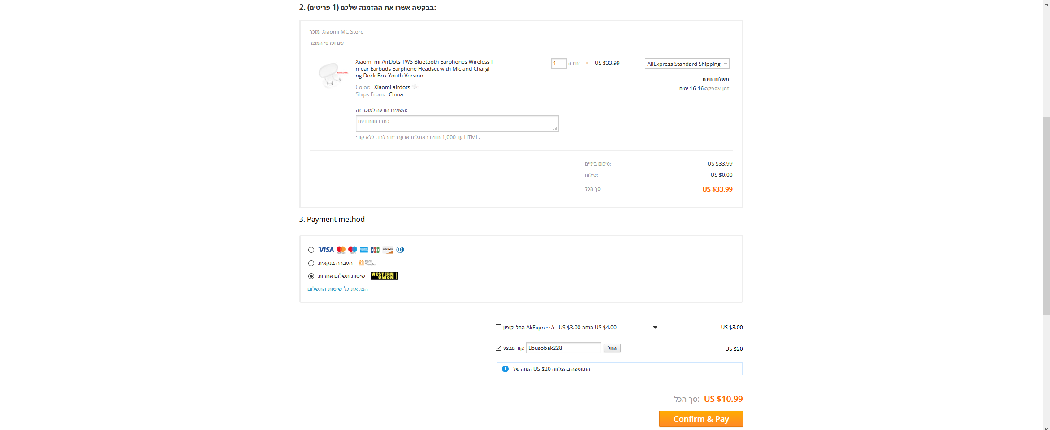This screenshot has width=1050, height=430.
Task: Click the Diners Club logo
Action: click(400, 250)
